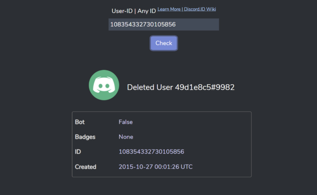Image resolution: width=317 pixels, height=195 pixels.
Task: Click the None value beside Badges
Action: point(126,137)
